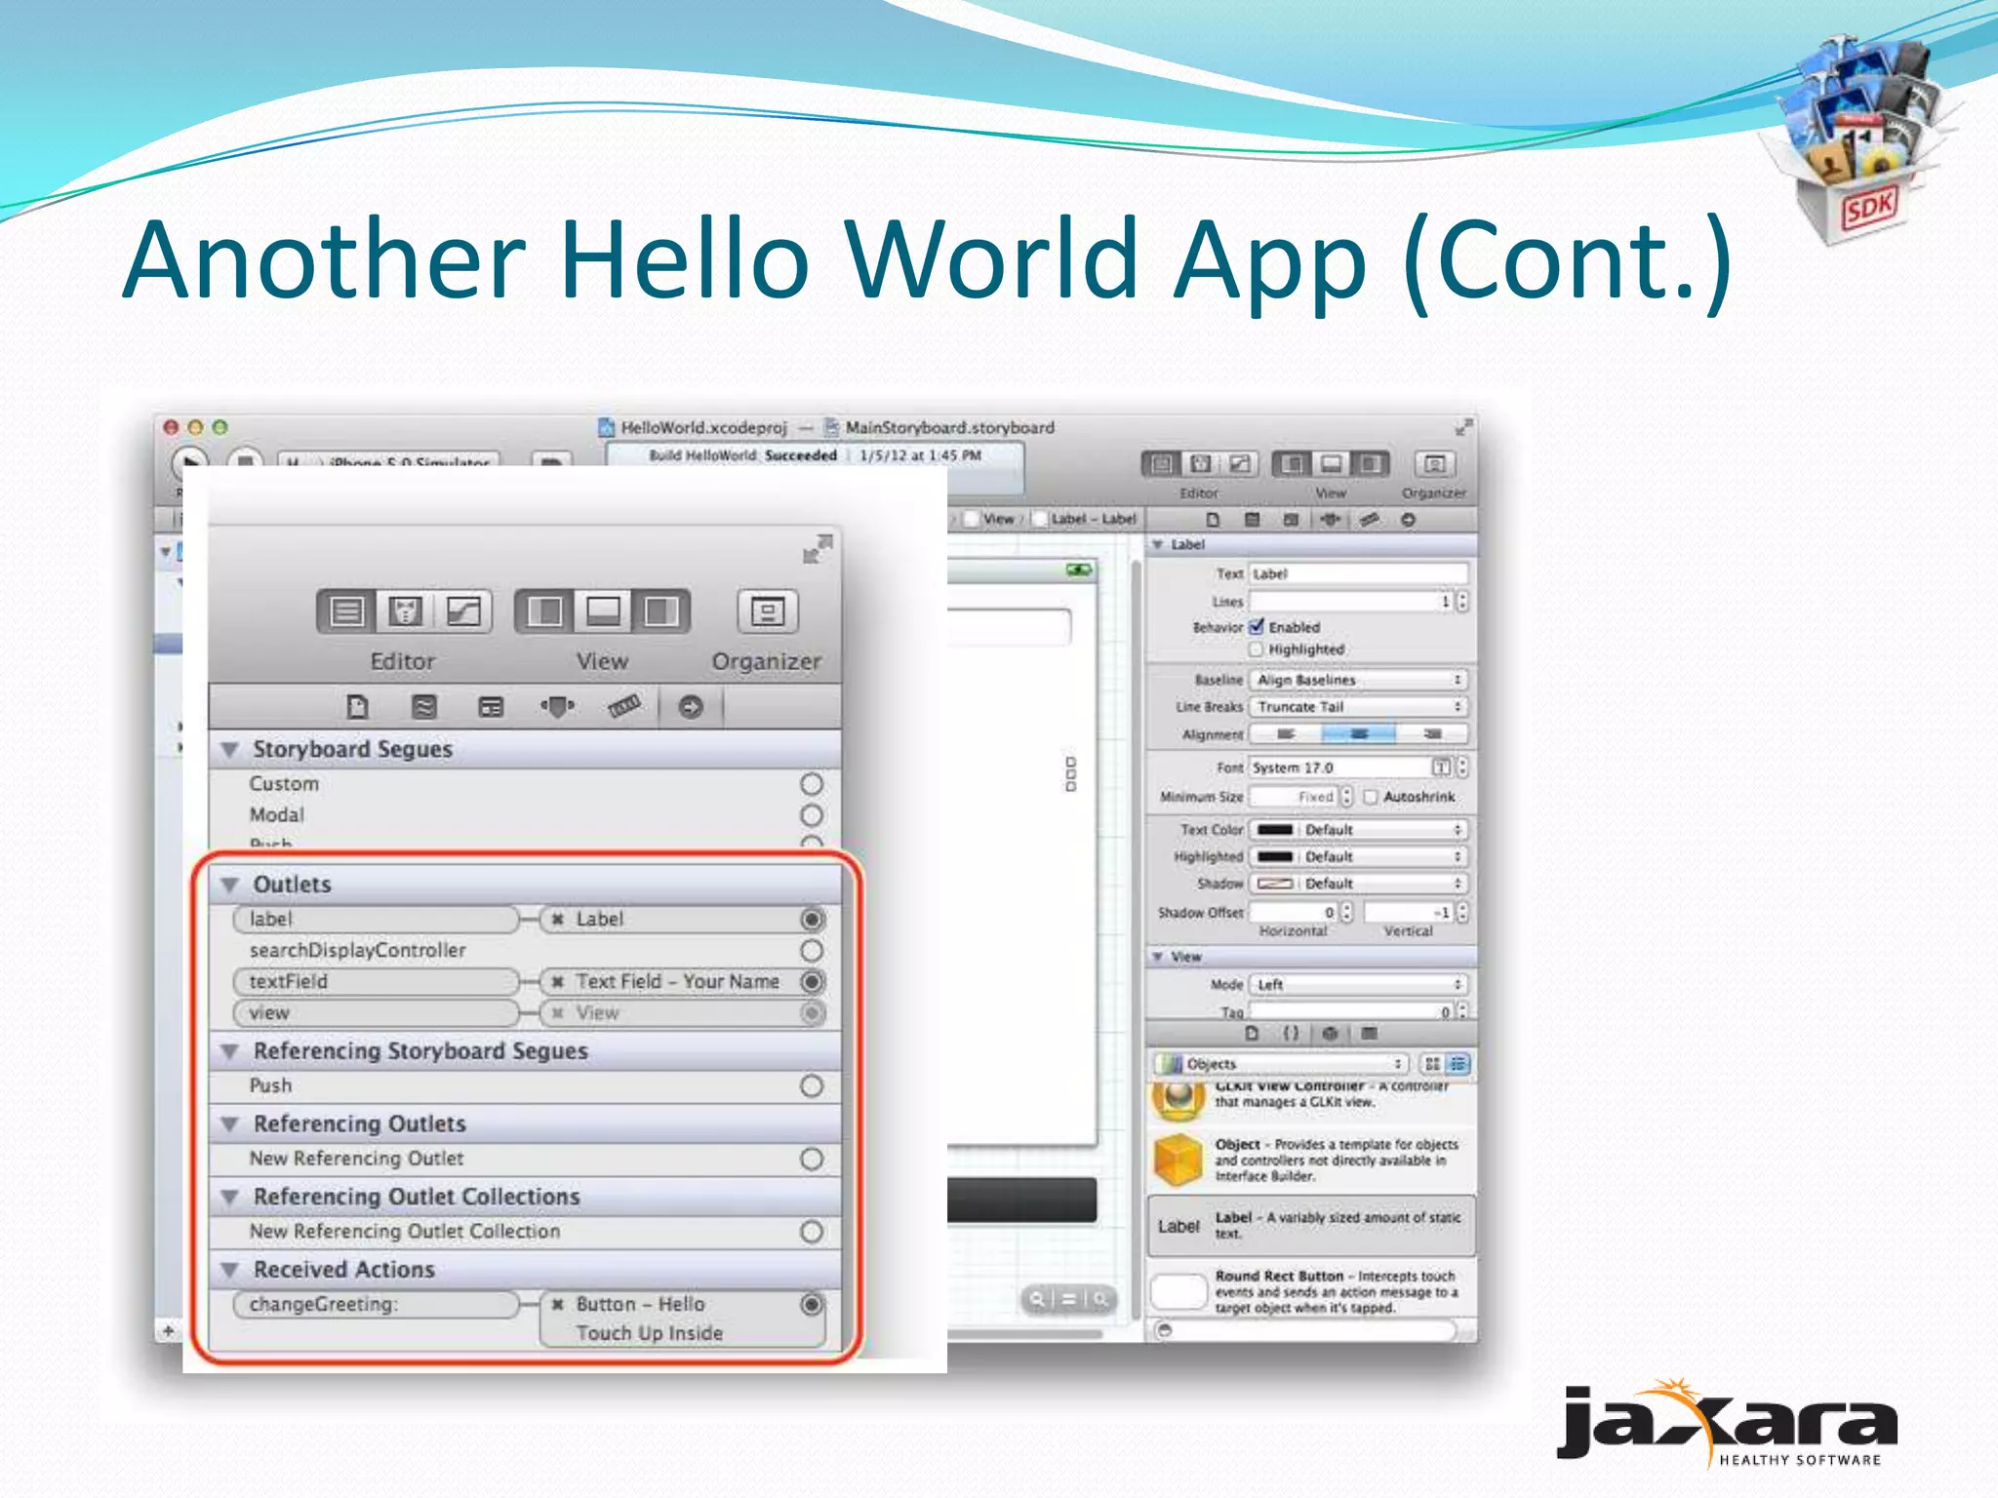Click the Highlighted color black swatch

click(x=1275, y=857)
